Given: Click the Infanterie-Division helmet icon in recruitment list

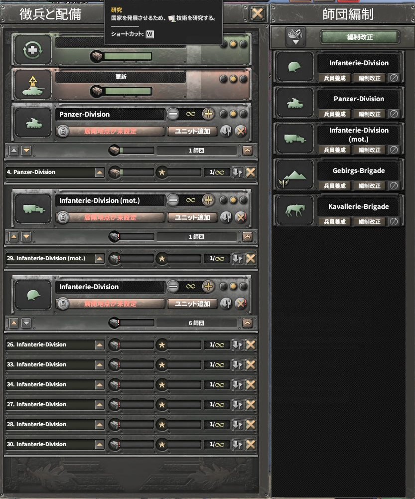Looking at the screenshot, I should [33, 295].
